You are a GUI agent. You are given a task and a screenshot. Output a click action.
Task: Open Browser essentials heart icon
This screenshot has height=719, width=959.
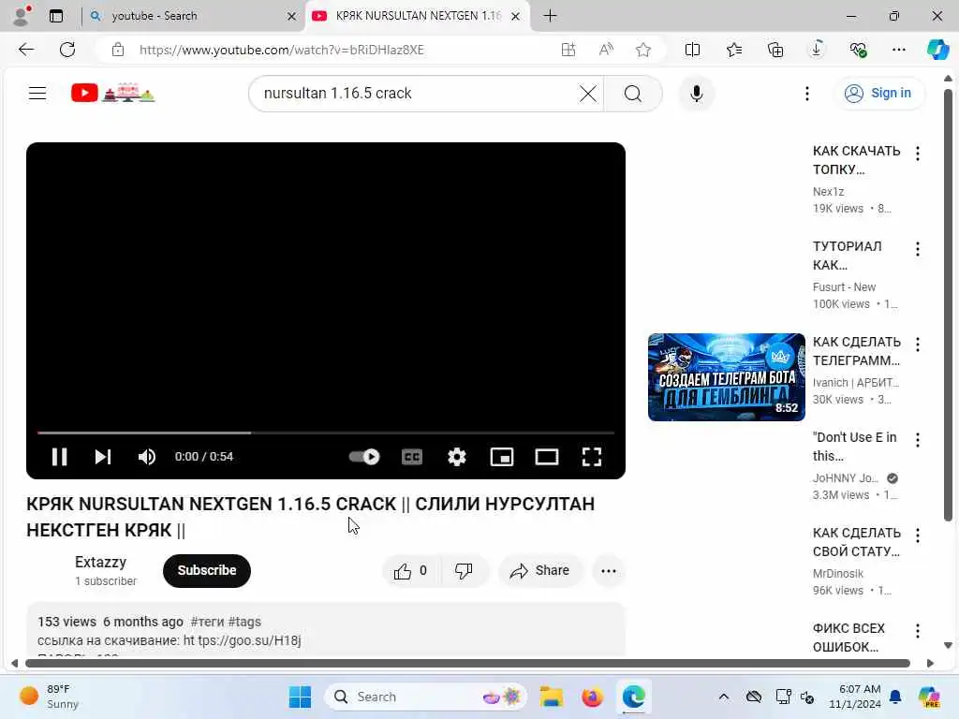click(858, 50)
